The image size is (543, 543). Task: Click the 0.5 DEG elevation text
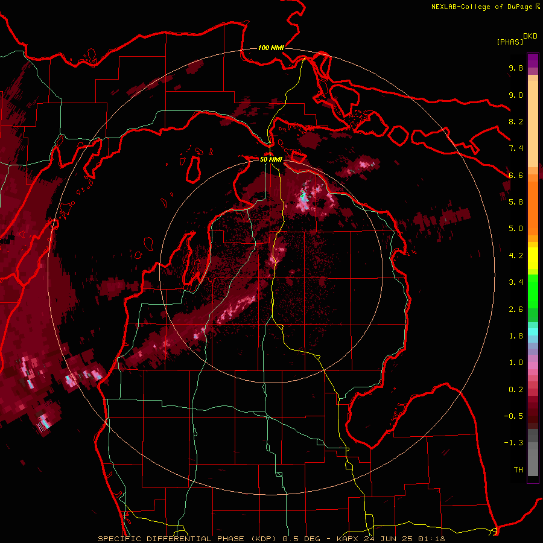(300, 539)
